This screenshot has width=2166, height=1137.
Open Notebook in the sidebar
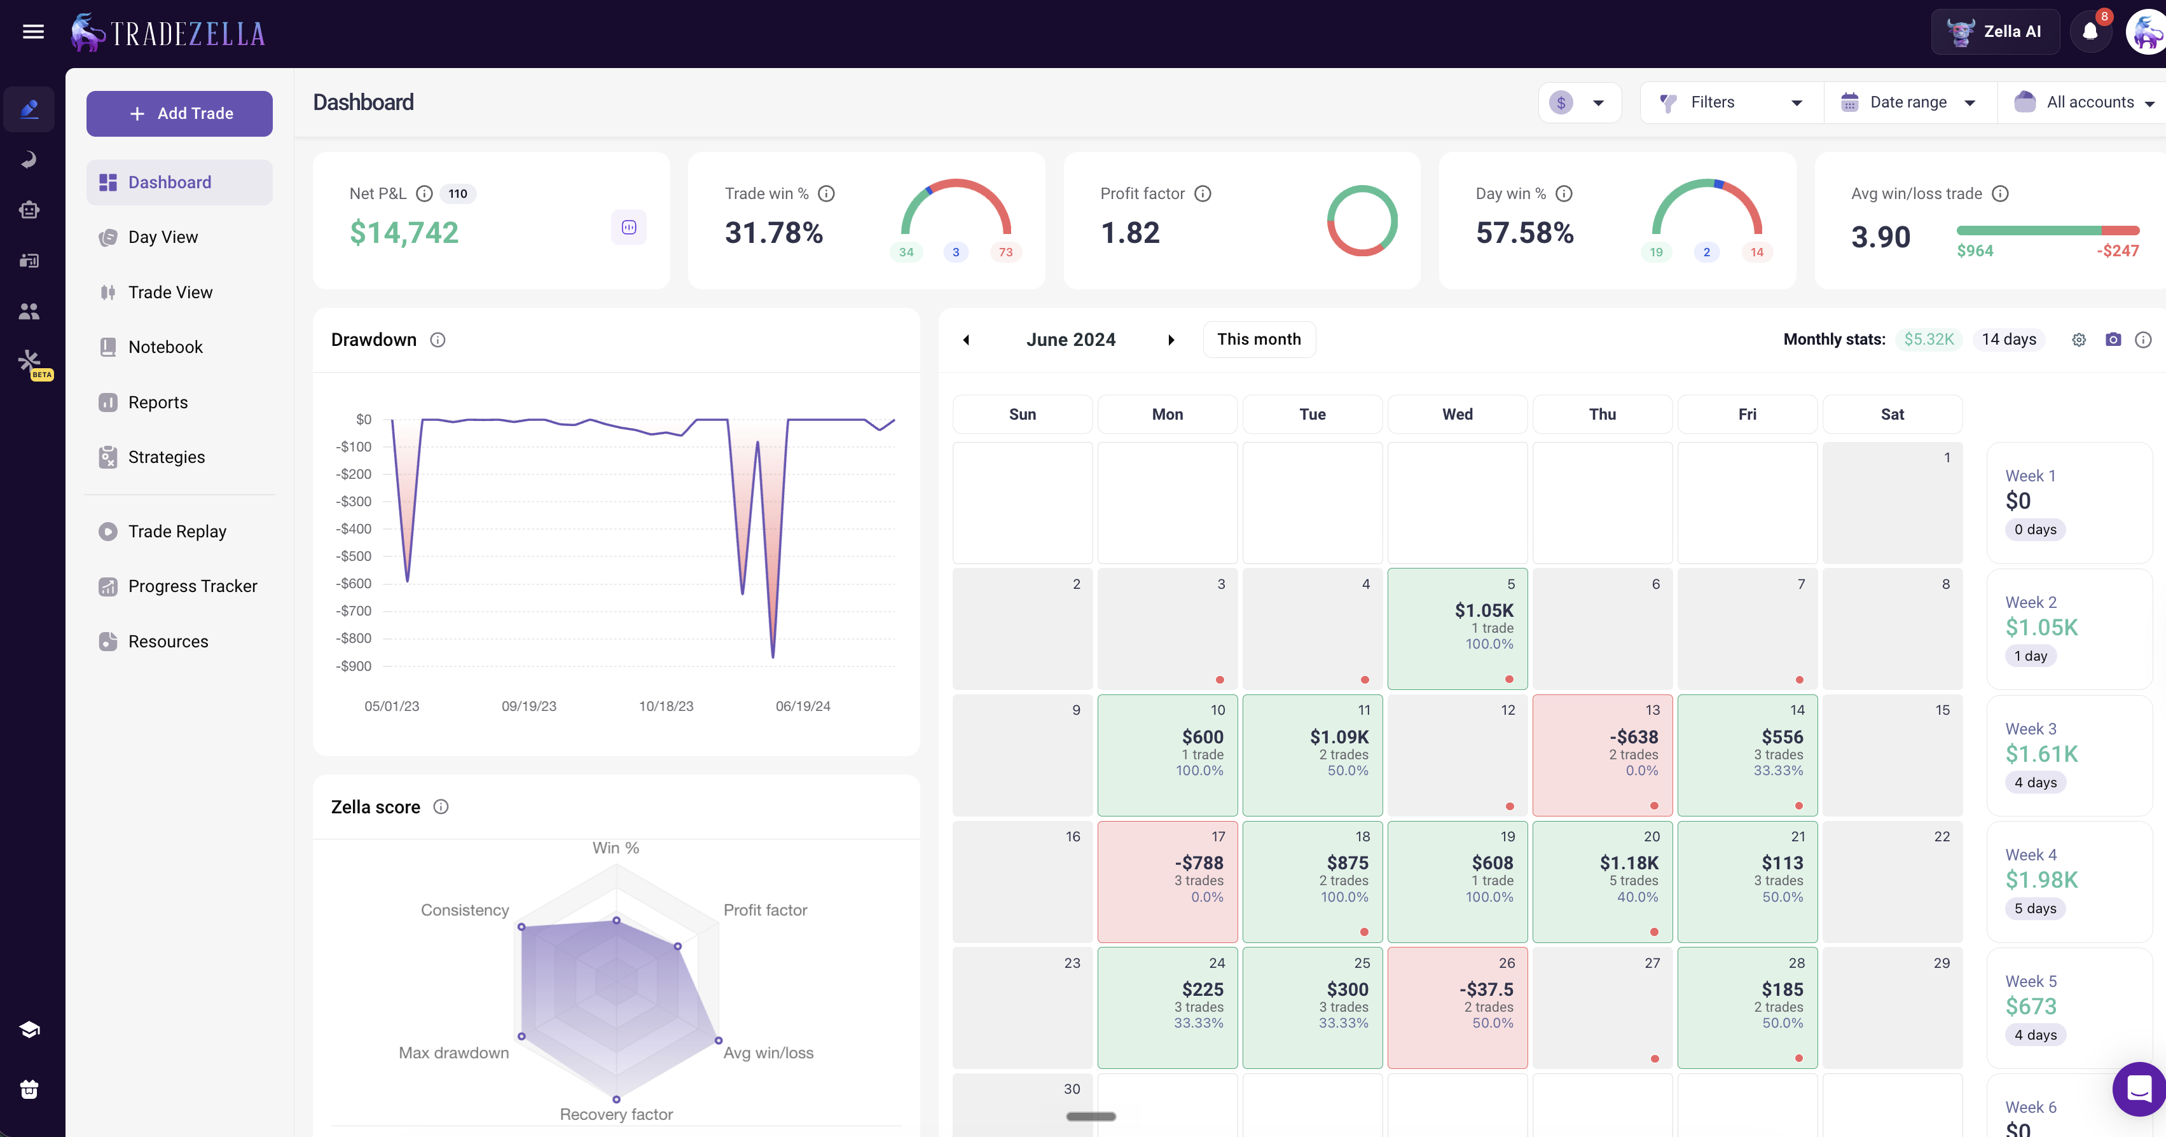point(179,347)
